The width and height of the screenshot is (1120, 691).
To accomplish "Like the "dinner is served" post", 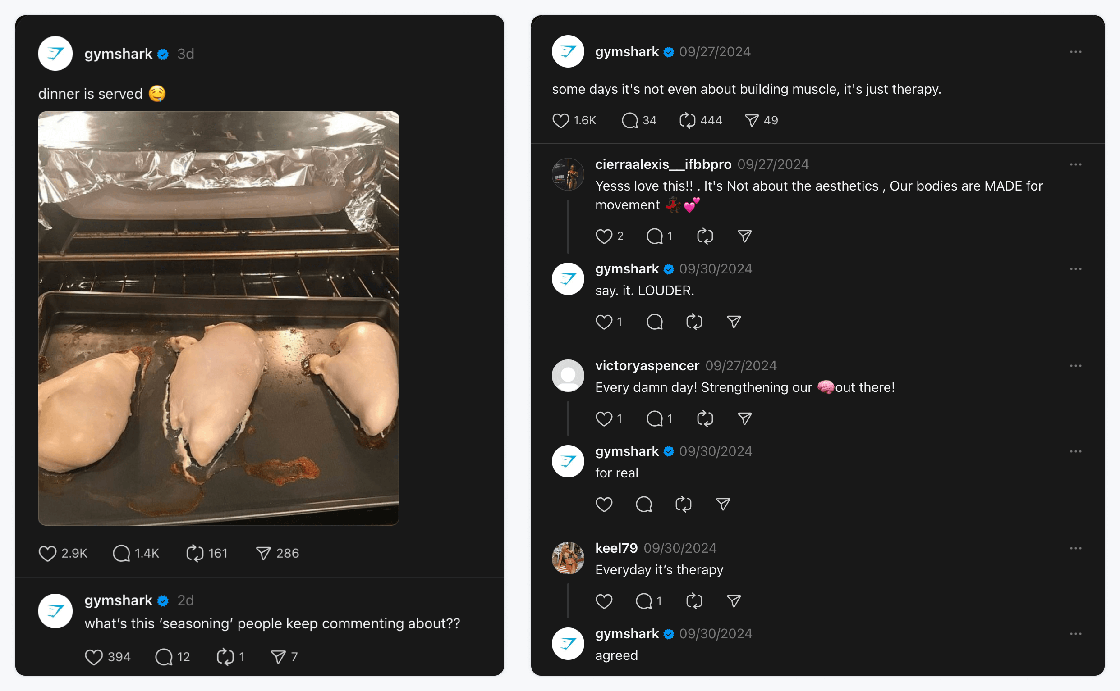I will click(x=47, y=554).
